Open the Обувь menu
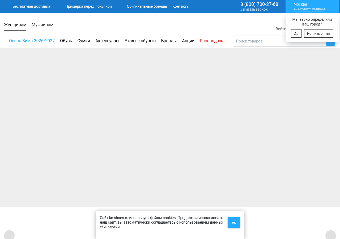The image size is (340, 239). point(66,41)
